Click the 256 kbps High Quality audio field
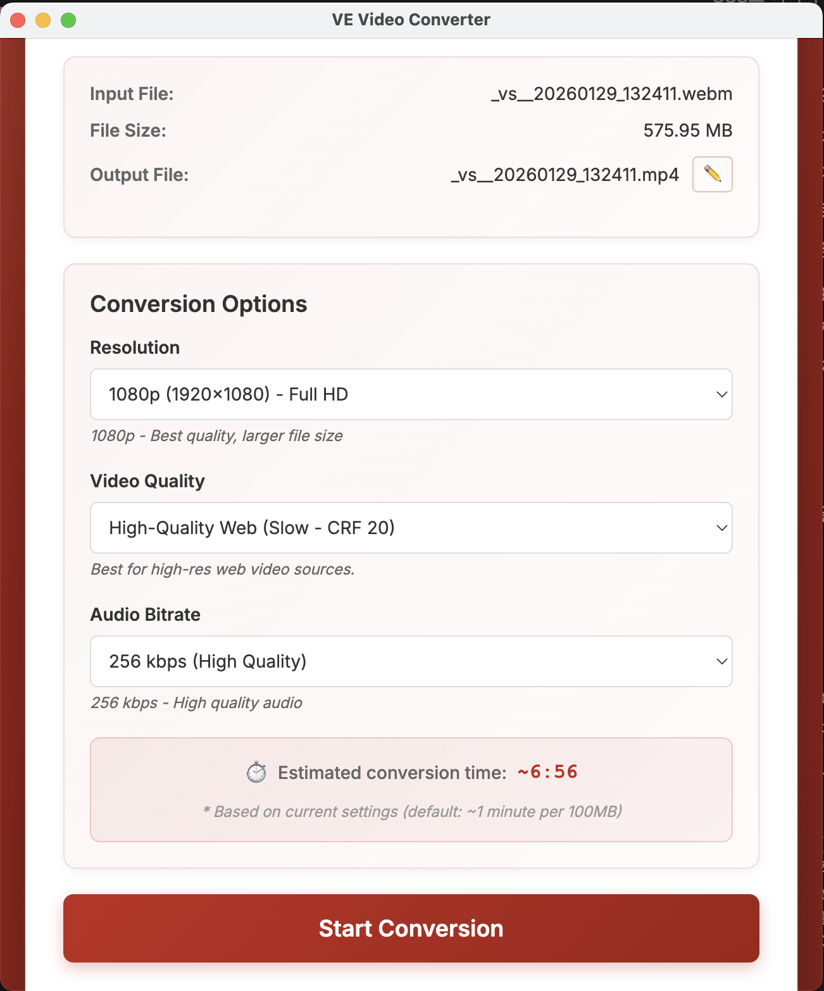This screenshot has width=824, height=991. (x=208, y=661)
